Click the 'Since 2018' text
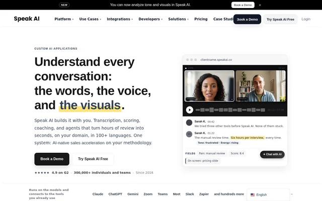 point(144,173)
